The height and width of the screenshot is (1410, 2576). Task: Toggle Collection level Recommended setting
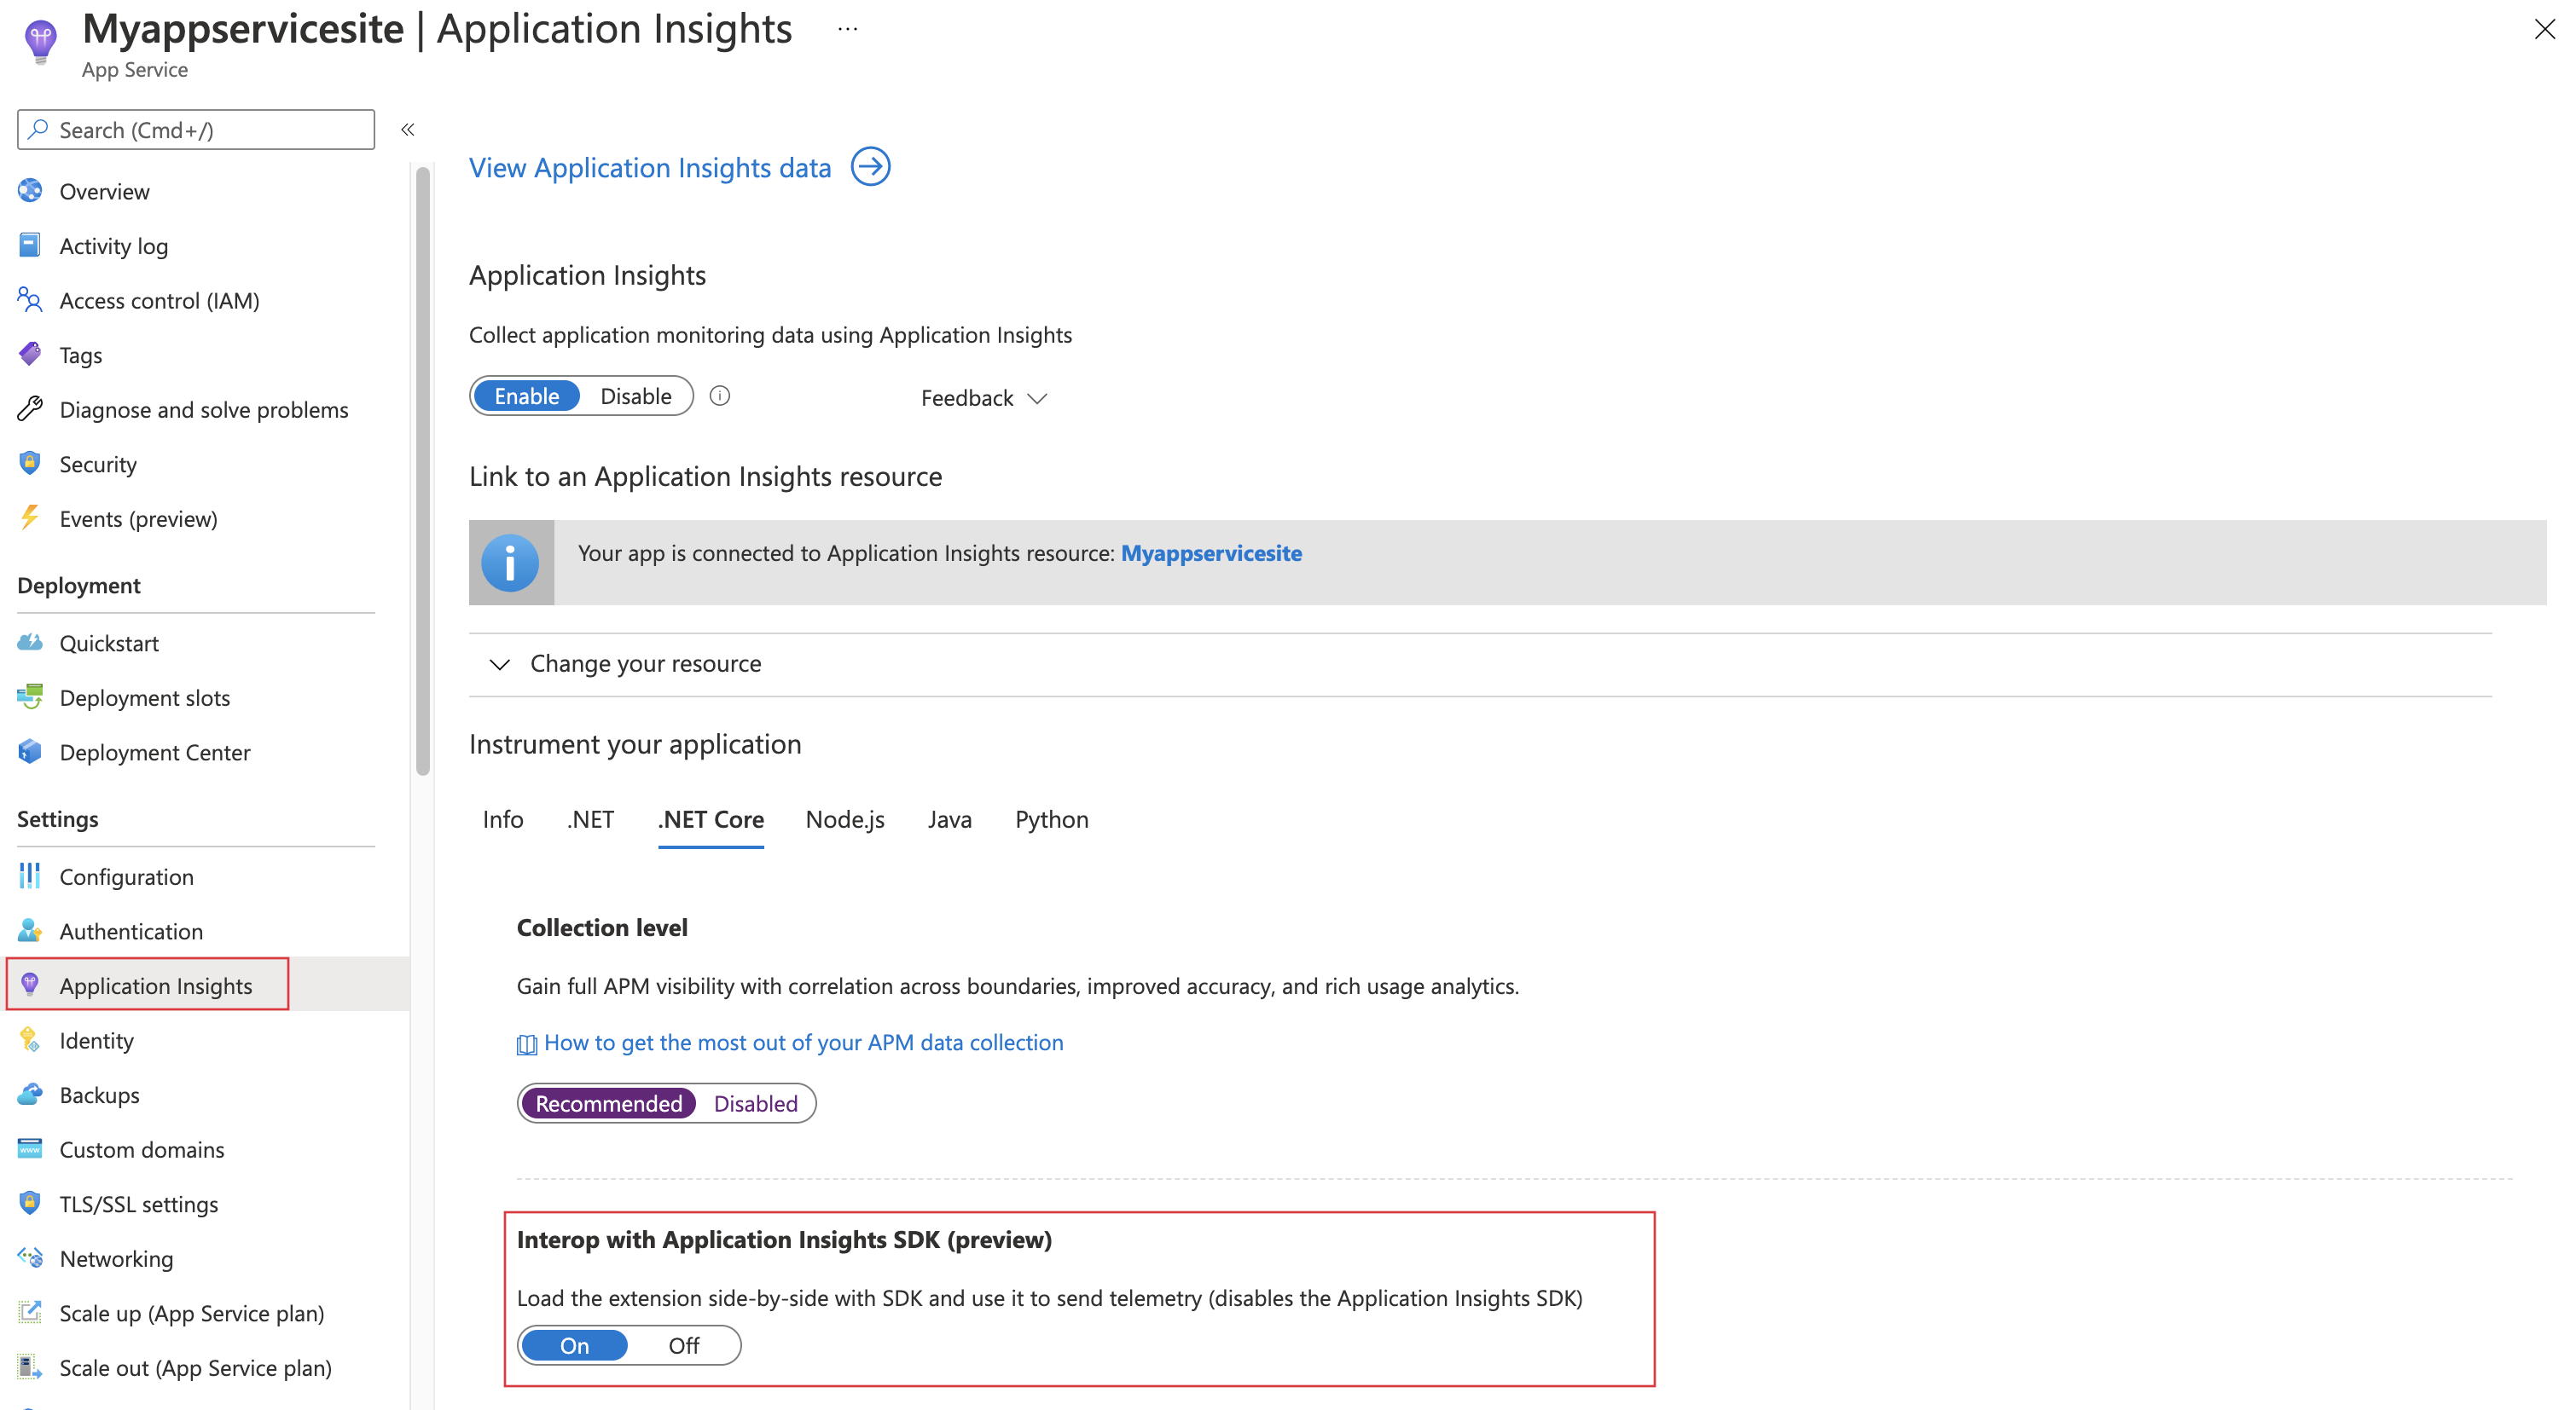(606, 1101)
